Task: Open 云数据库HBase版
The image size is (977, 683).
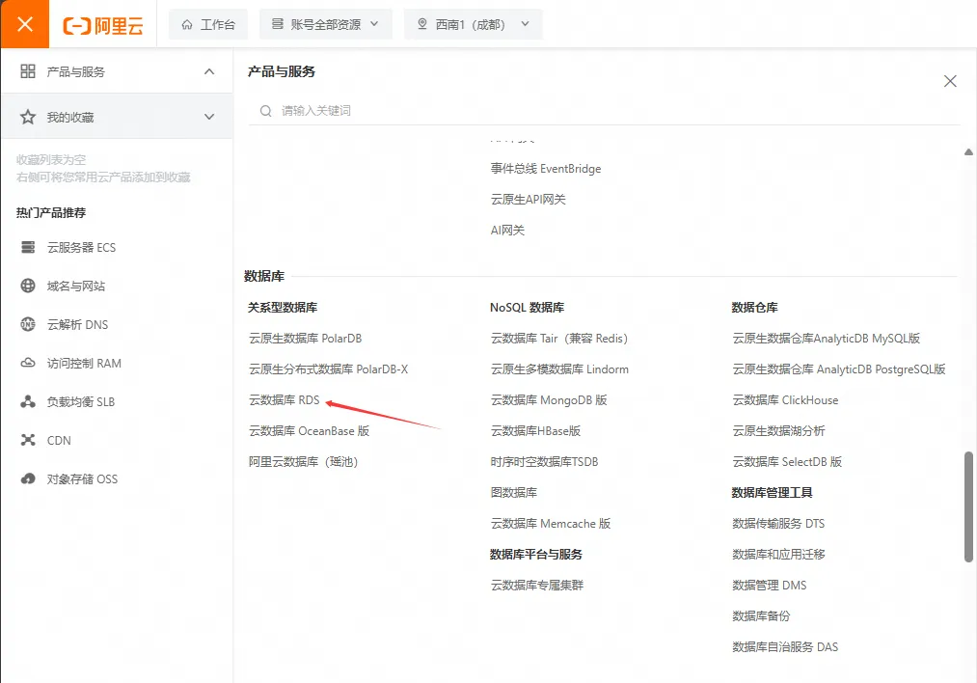Action: [x=536, y=430]
